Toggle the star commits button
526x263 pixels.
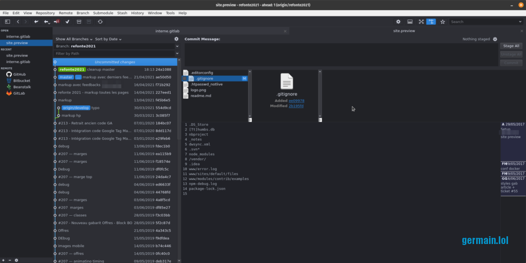442,22
